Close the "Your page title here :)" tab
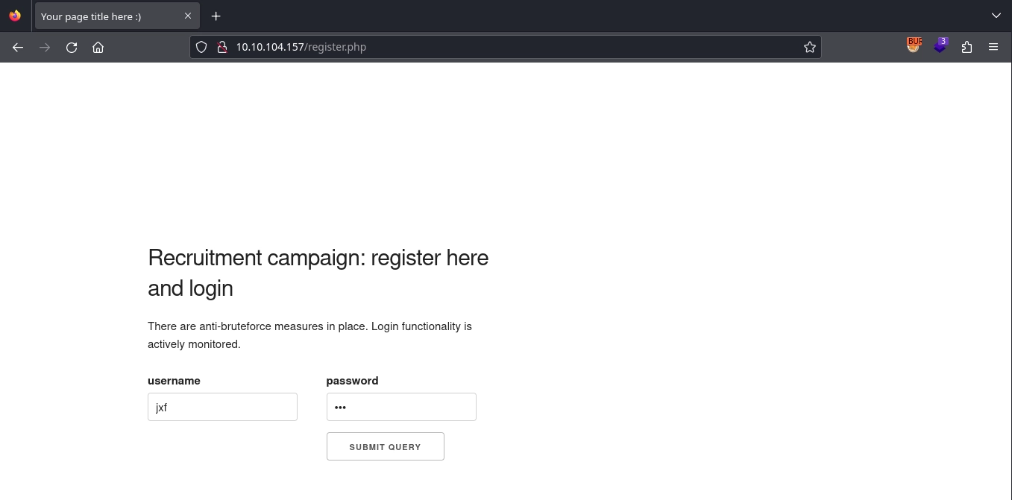Screen dimensions: 1012x500 [x=188, y=16]
